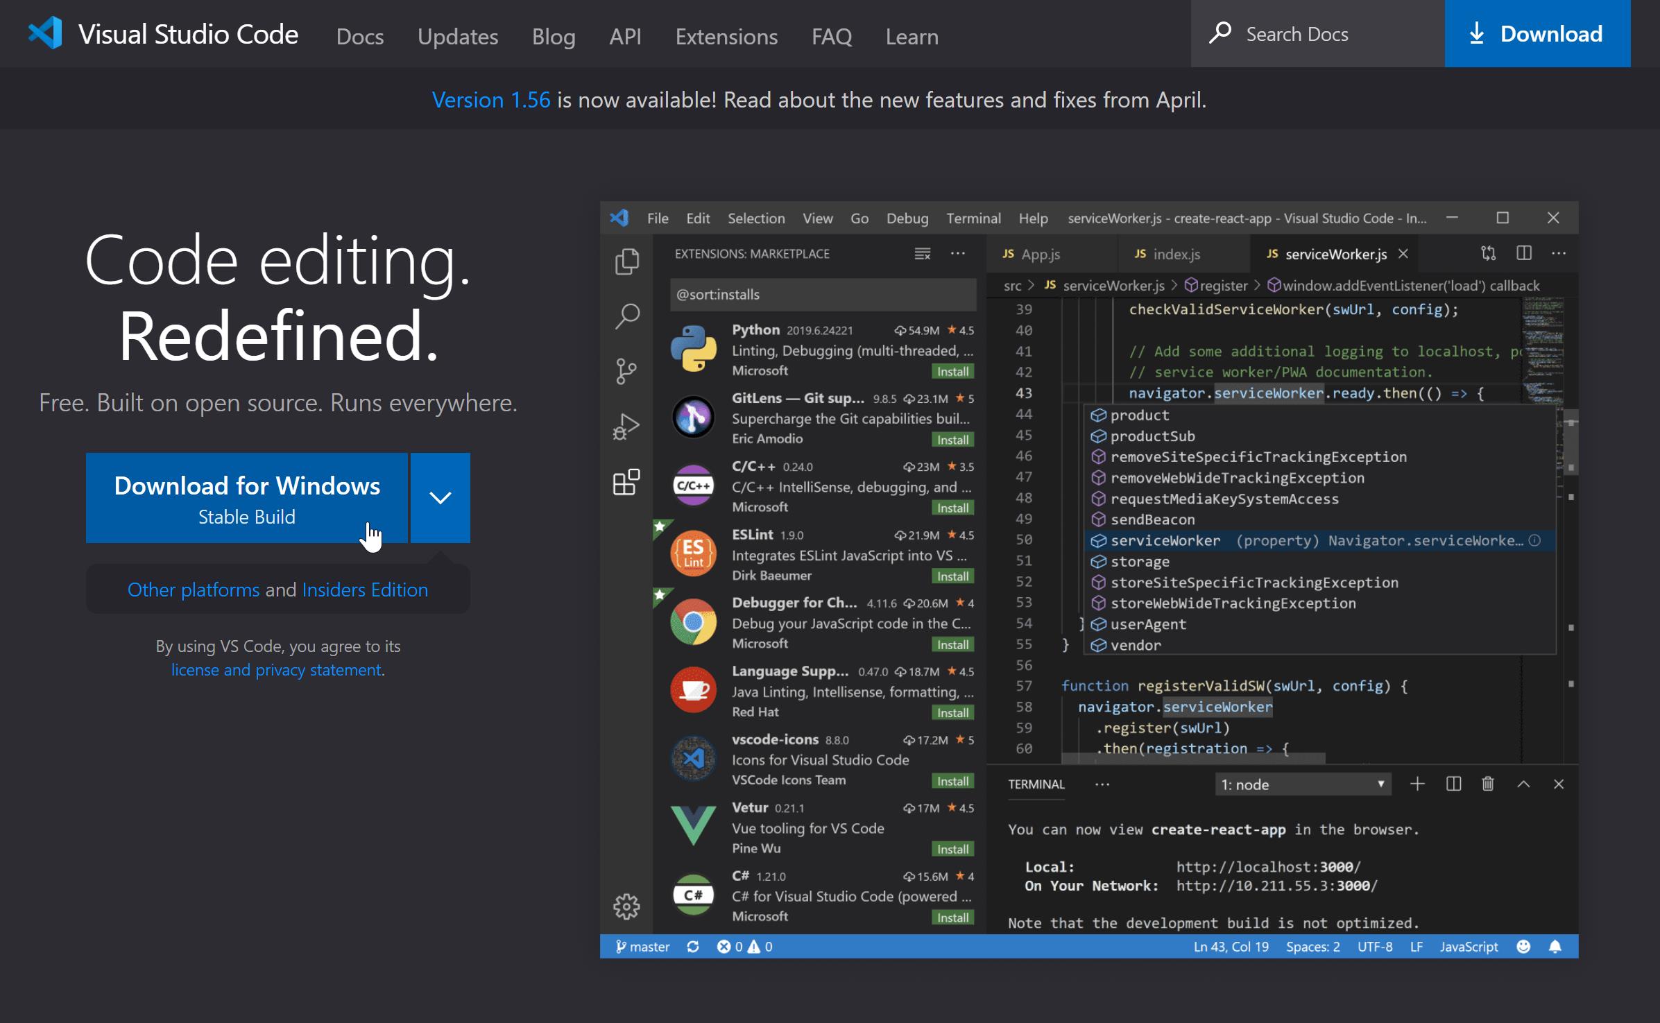Open editor more actions ellipsis

pyautogui.click(x=1559, y=254)
